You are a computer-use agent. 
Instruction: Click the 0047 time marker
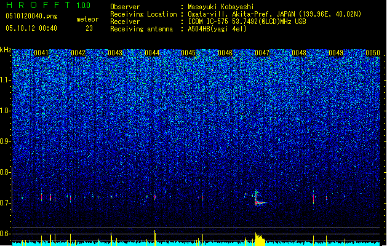click(x=262, y=53)
